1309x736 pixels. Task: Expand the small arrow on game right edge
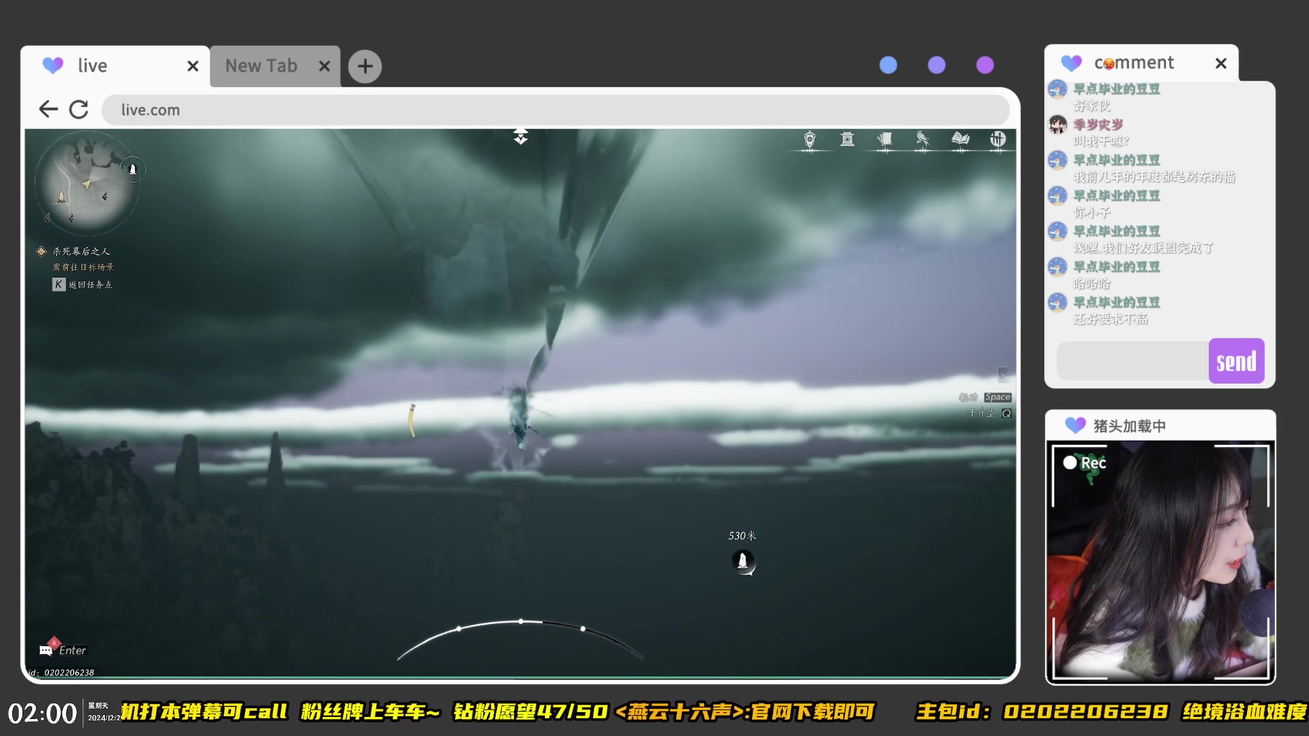1002,375
